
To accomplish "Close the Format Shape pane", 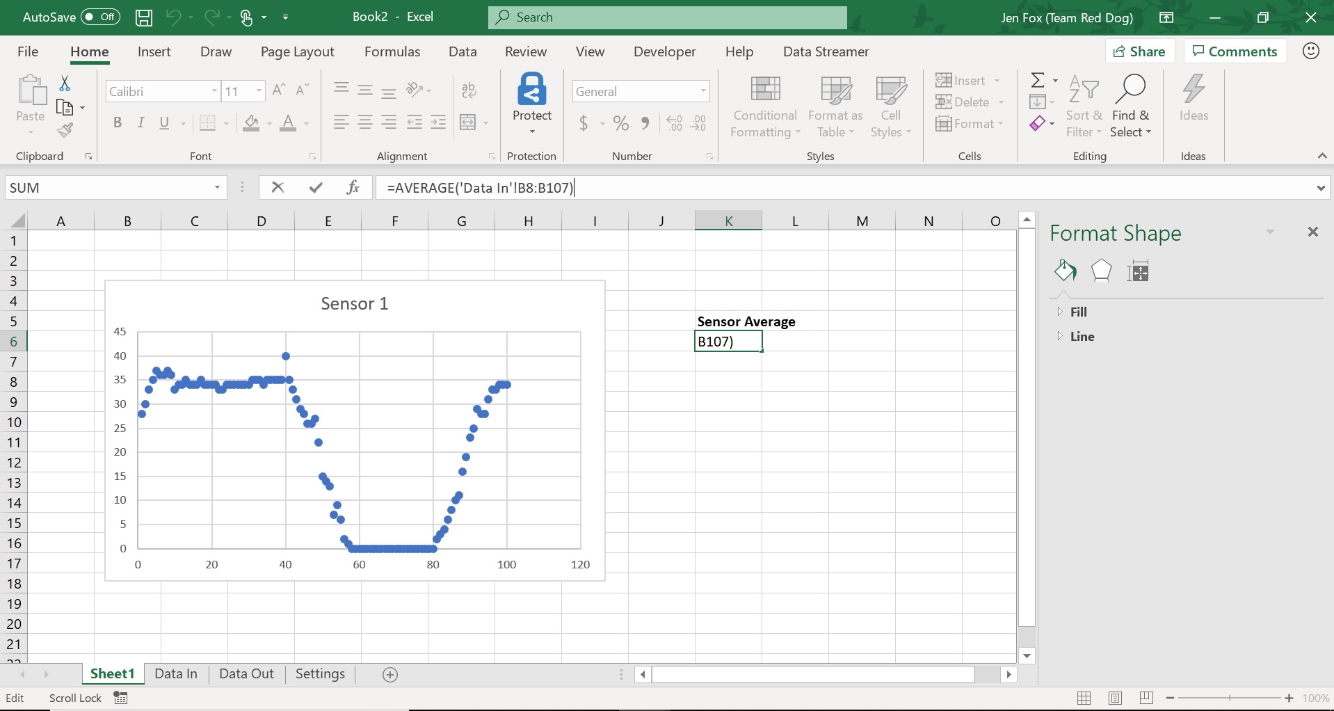I will (x=1313, y=232).
